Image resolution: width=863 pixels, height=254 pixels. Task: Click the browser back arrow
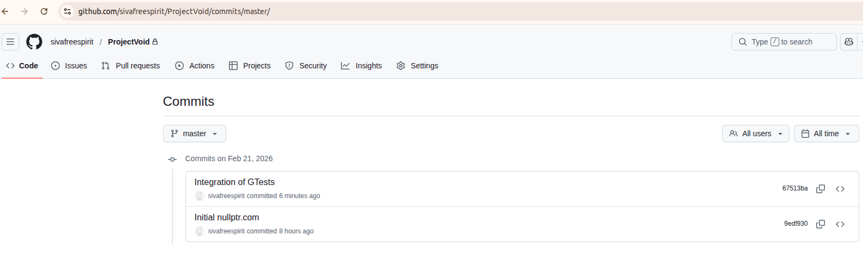pyautogui.click(x=5, y=11)
